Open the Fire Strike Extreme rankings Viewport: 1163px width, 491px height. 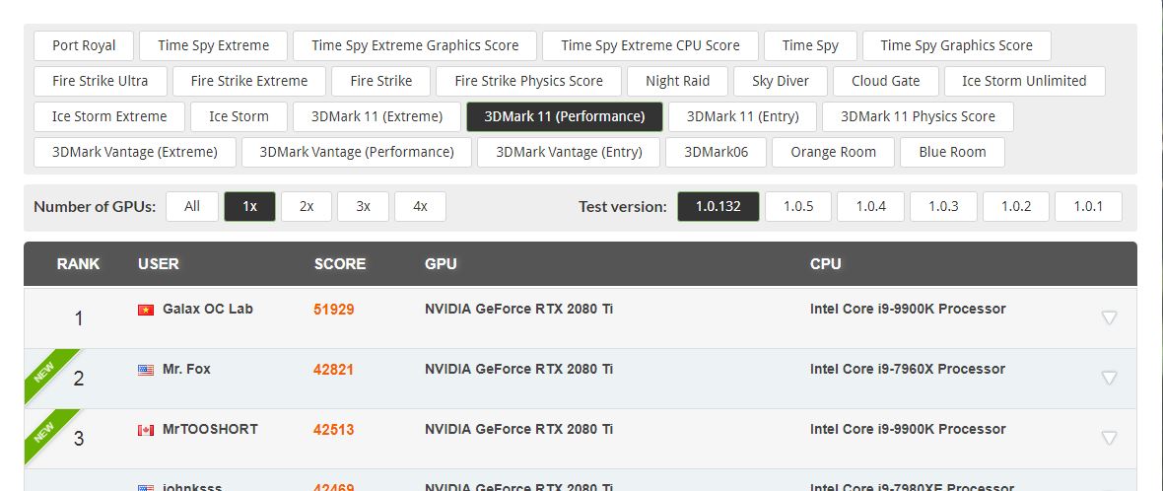pyautogui.click(x=249, y=81)
